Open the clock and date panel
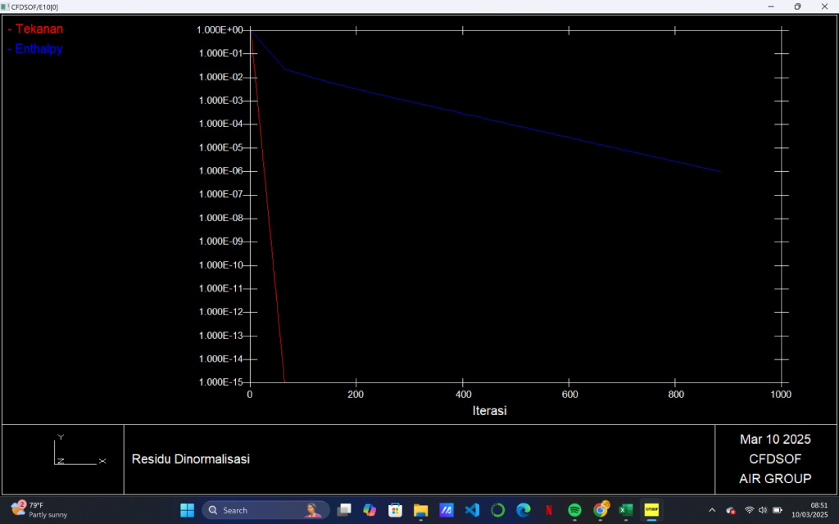Image resolution: width=839 pixels, height=524 pixels. click(818, 510)
